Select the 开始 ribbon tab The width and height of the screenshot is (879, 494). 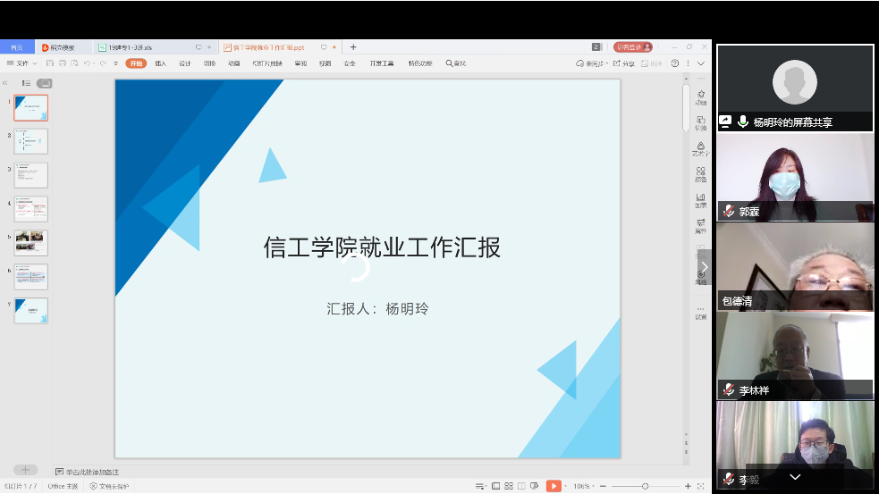coord(136,63)
